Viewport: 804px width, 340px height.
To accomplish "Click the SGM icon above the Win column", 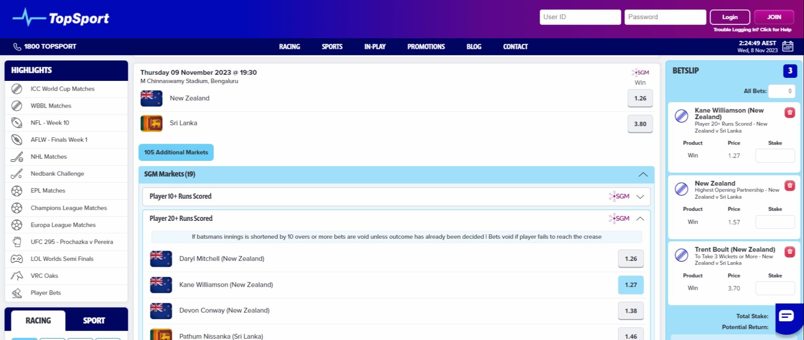I will (x=640, y=72).
